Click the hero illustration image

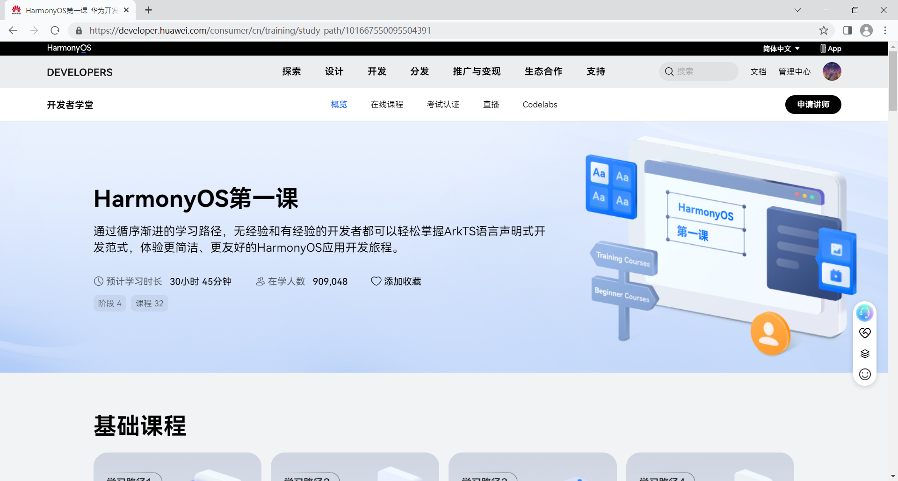click(721, 245)
